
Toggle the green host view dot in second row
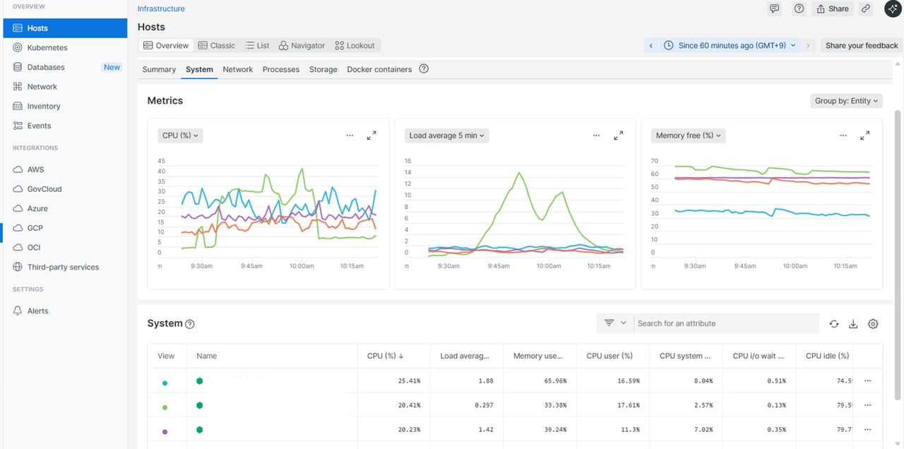coord(165,407)
